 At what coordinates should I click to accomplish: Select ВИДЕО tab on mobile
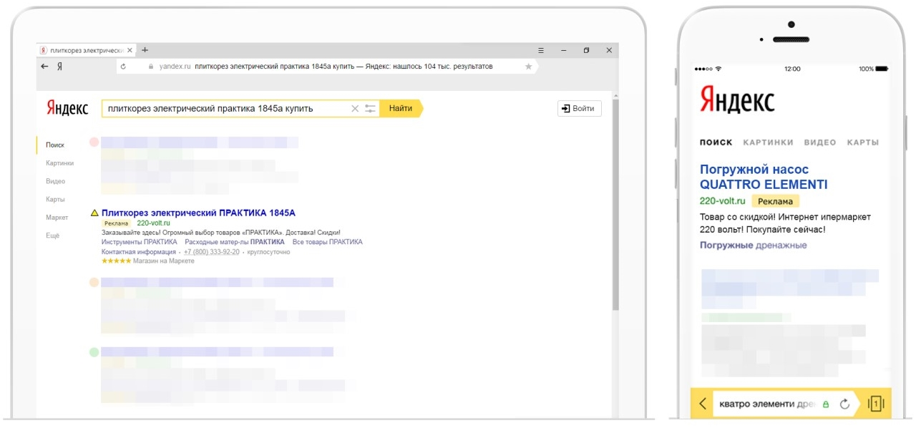point(820,142)
